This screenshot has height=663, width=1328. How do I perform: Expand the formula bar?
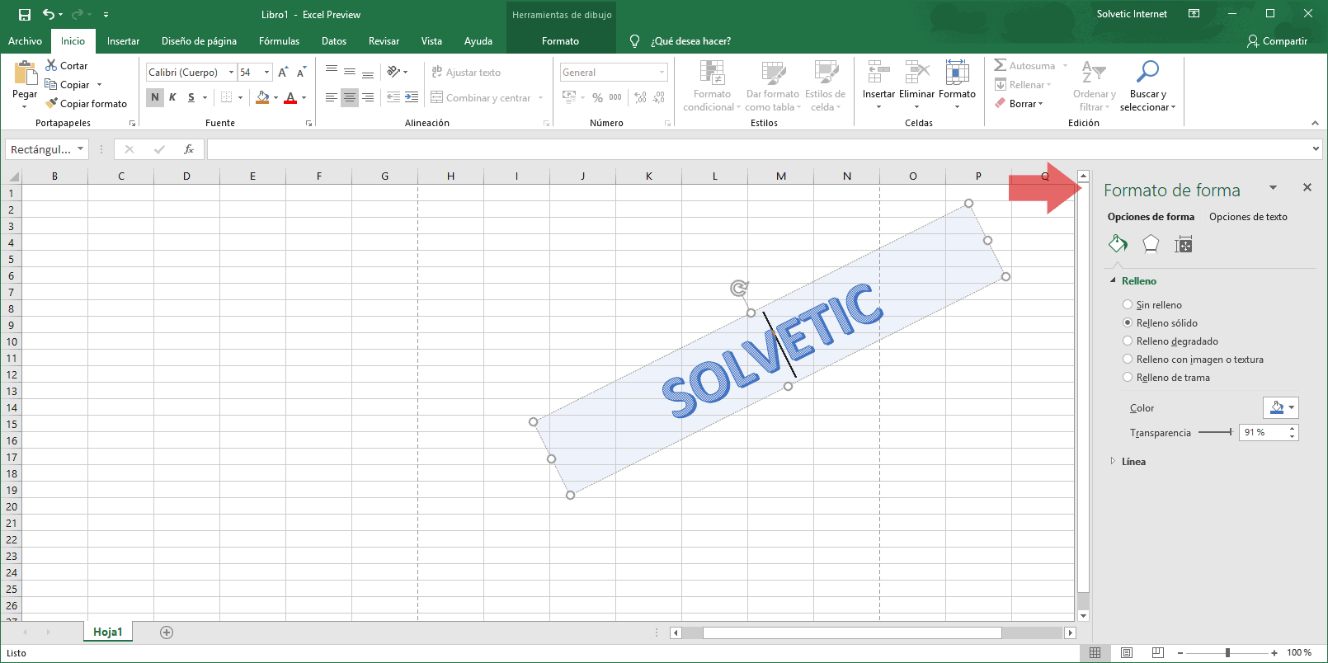point(1316,149)
